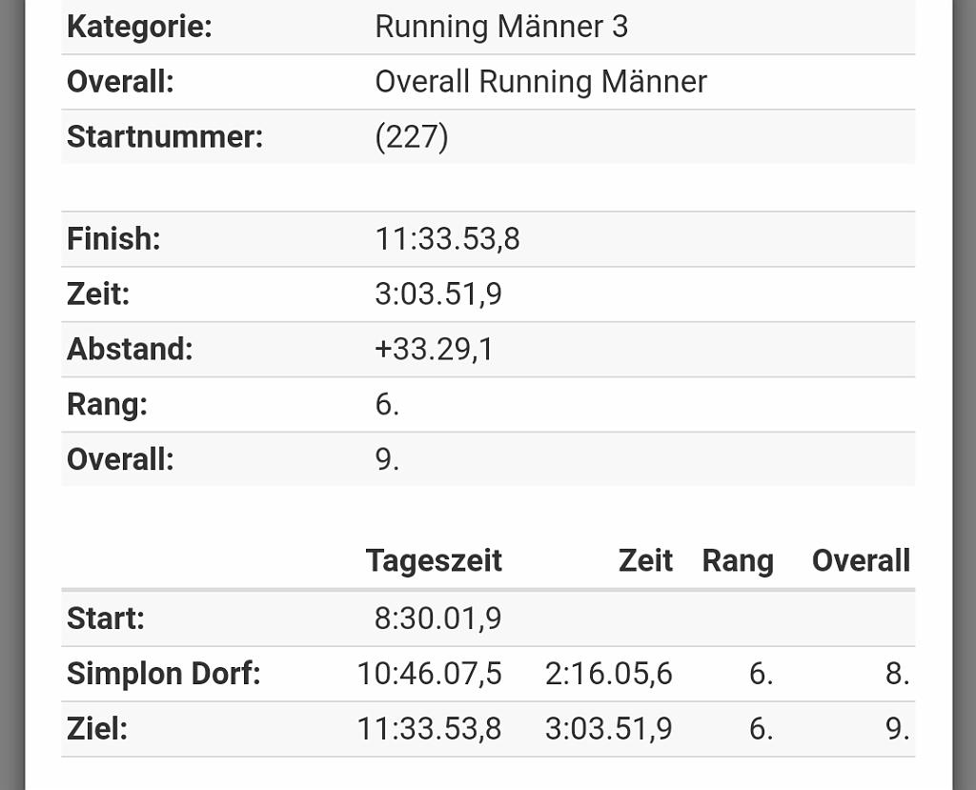This screenshot has width=976, height=790.
Task: Click Simplon Dorf split time "2:16.05,6"
Action: click(x=608, y=675)
